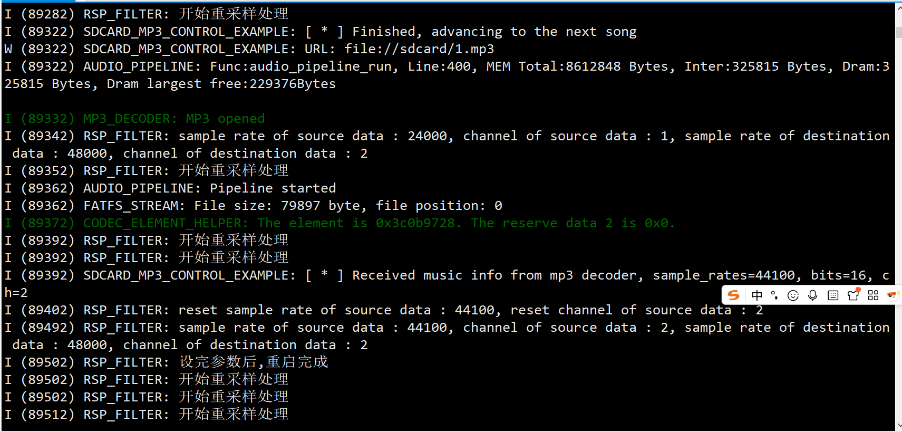Click 'reset sample rate of source data : 44100' line

384,310
